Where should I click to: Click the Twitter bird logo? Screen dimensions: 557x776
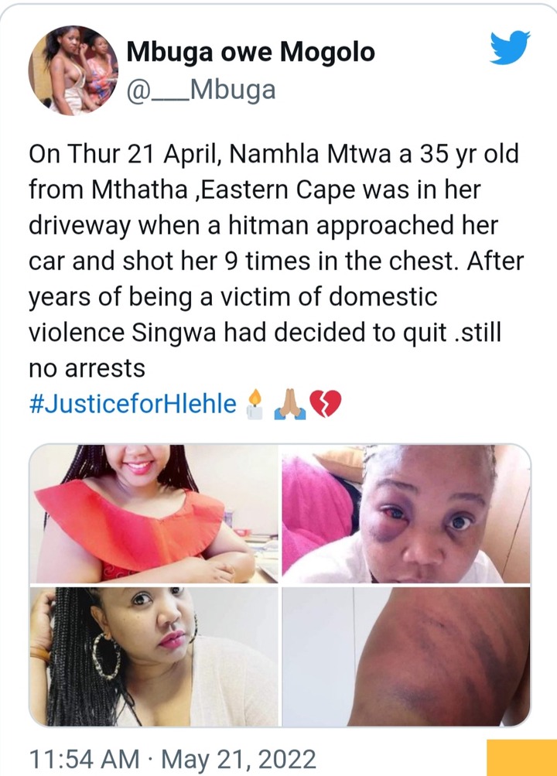(x=510, y=47)
